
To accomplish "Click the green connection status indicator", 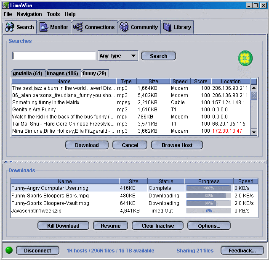I will [x=9, y=251].
